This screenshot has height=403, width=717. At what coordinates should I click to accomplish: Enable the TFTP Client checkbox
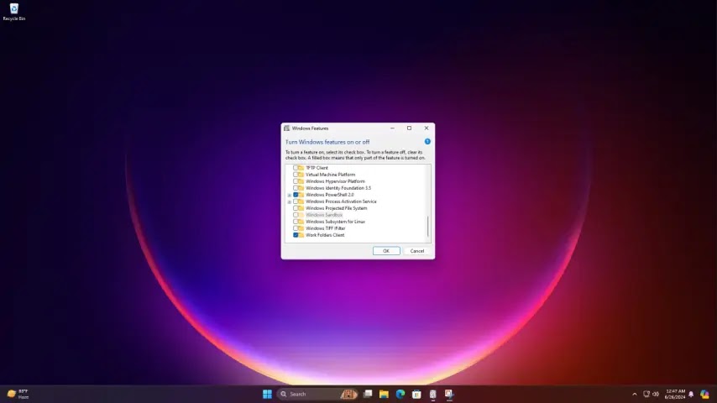tap(296, 167)
